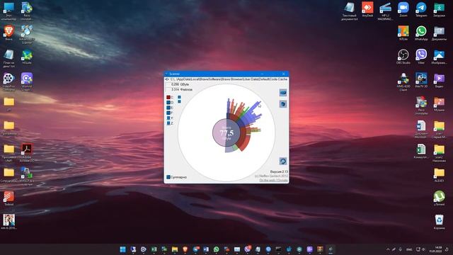Open WhatsApp from the taskbar
The height and width of the screenshot is (255, 453).
tap(216, 249)
